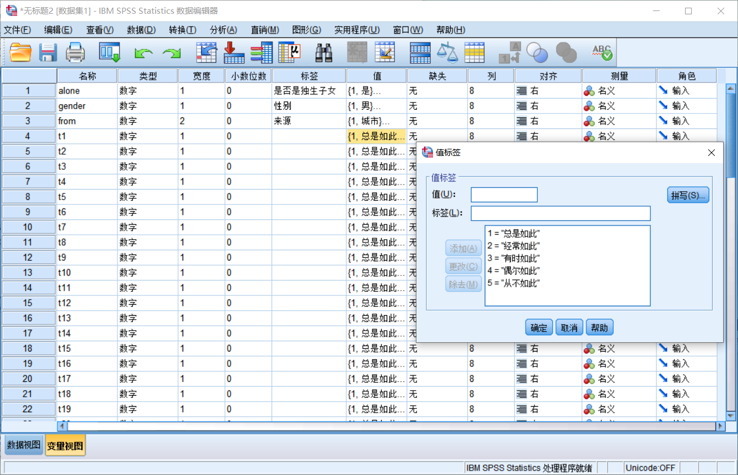Select the row header number 22
Image resolution: width=738 pixels, height=475 pixels.
(28, 409)
